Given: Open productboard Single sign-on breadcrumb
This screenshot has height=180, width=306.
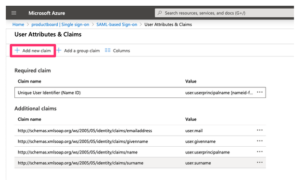Looking at the screenshot, I should pos(60,25).
